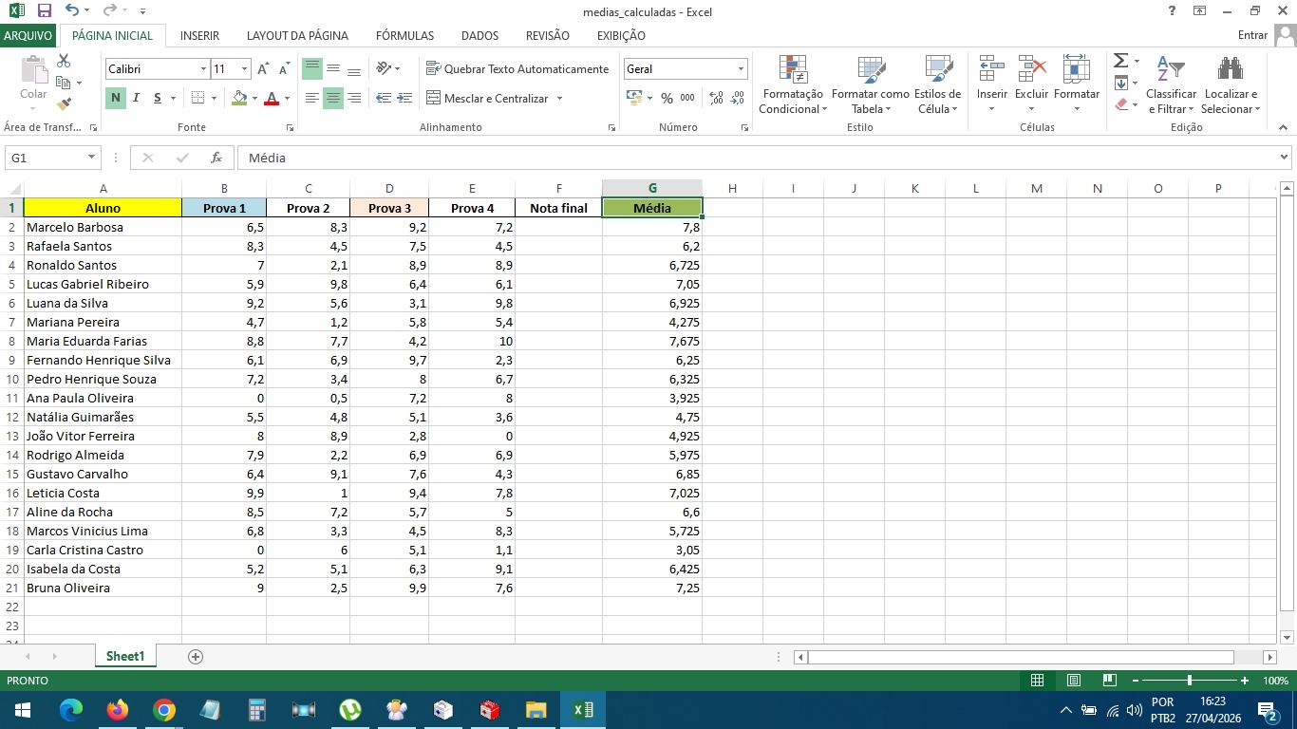This screenshot has width=1297, height=729.
Task: Open the Excel icon in the Windows taskbar
Action: pyautogui.click(x=582, y=709)
